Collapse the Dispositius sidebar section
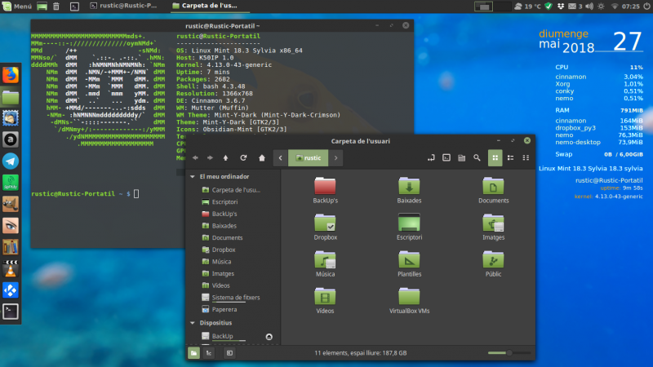This screenshot has height=367, width=653. tap(193, 322)
